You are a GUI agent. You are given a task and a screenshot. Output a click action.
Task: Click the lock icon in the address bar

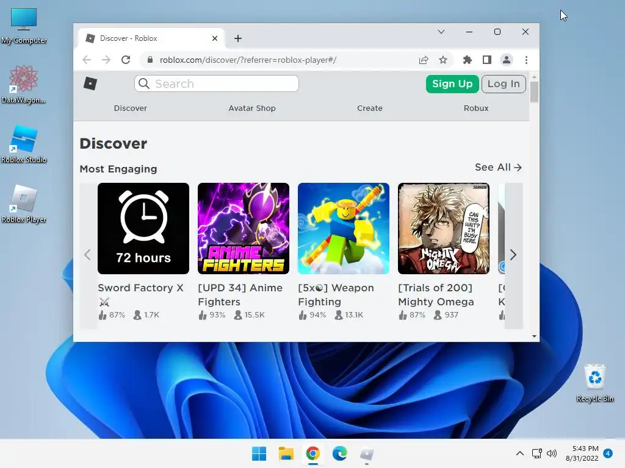pyautogui.click(x=150, y=60)
